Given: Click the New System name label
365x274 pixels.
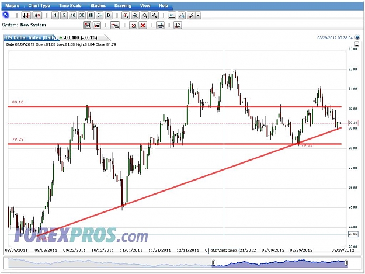Looking at the screenshot, I should tap(33, 25).
